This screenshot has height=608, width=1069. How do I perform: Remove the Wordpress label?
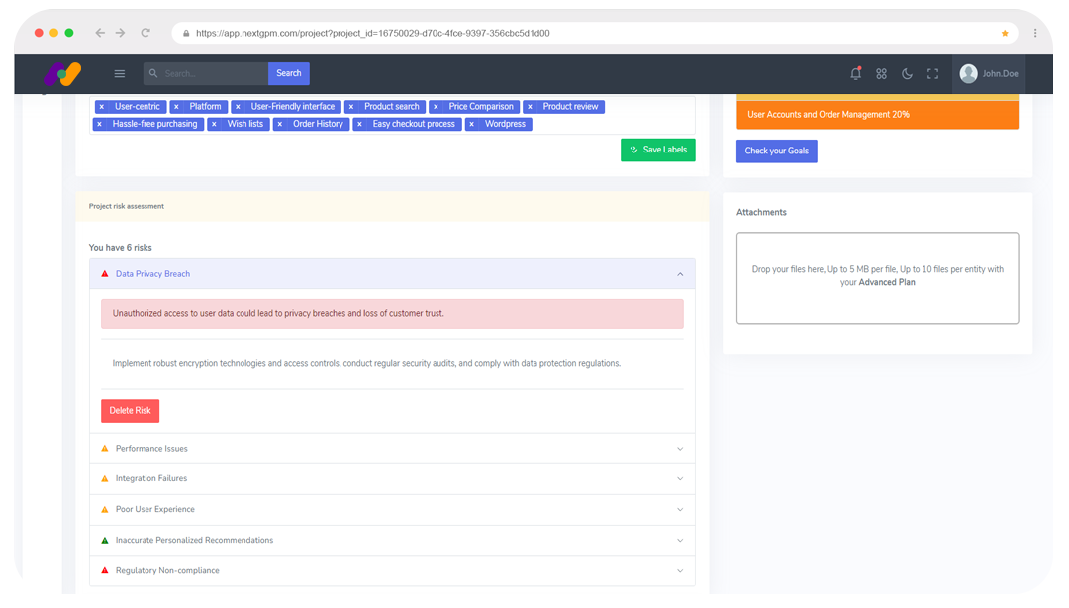pyautogui.click(x=472, y=124)
